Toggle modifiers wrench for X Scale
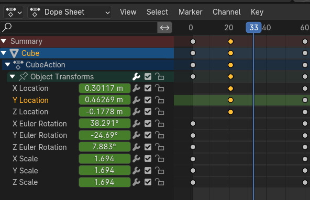This screenshot has height=200, width=310. [137, 159]
